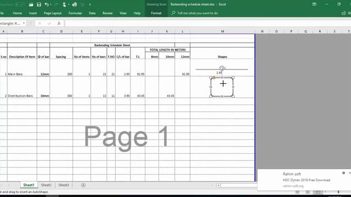Select column M header

click(223, 32)
